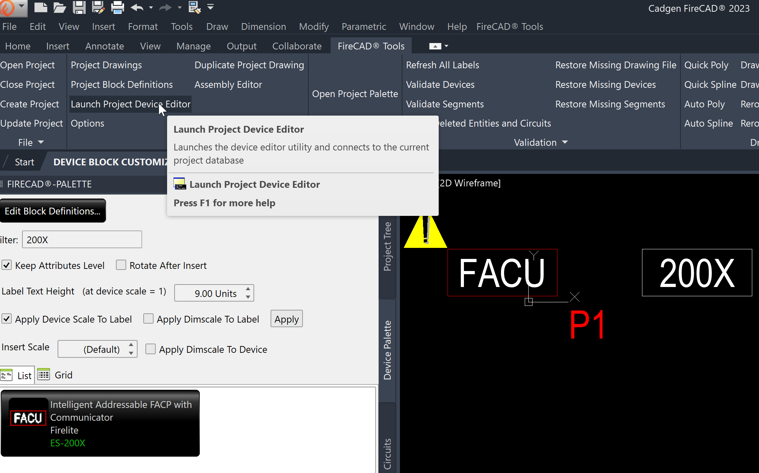Viewport: 759px width, 473px height.
Task: Increase the Insert Scale value
Action: (131, 345)
